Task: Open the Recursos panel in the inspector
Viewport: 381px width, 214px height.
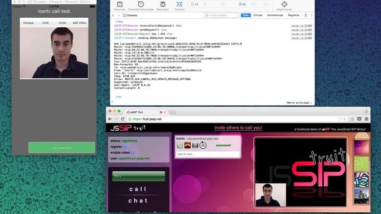Action: click(x=120, y=6)
